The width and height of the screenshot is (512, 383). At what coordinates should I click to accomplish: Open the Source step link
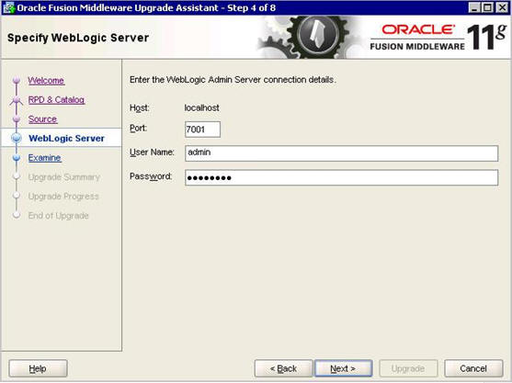43,119
